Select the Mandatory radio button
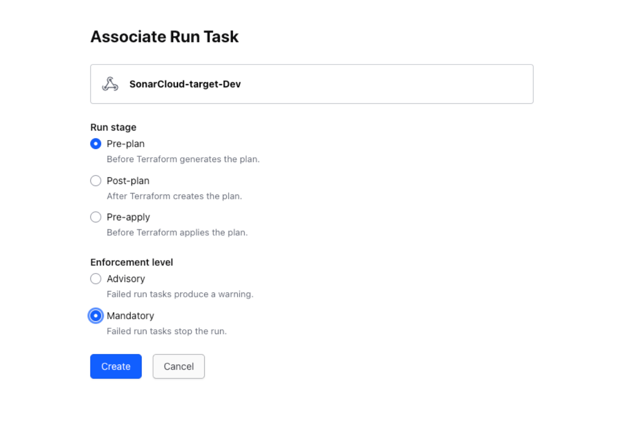Viewport: 621px width, 435px height. pyautogui.click(x=96, y=315)
